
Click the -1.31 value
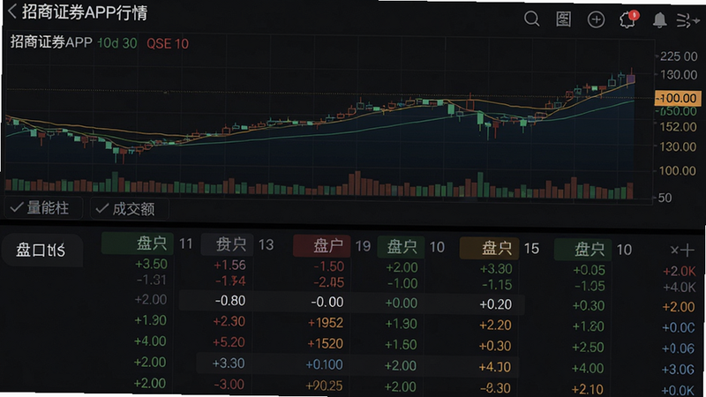click(x=151, y=280)
